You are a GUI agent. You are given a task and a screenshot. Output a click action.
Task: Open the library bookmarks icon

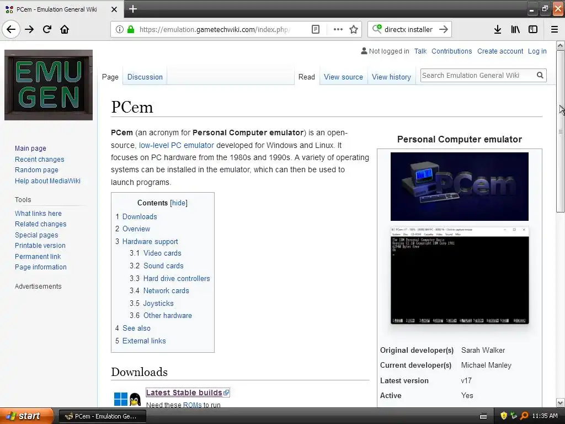coord(515,29)
